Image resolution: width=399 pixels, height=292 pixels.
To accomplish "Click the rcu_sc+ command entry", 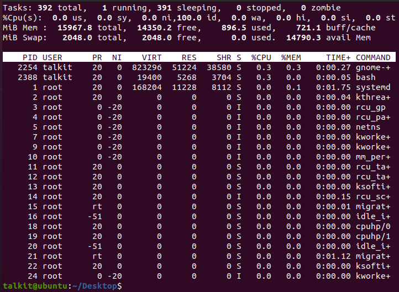I will 373,197.
